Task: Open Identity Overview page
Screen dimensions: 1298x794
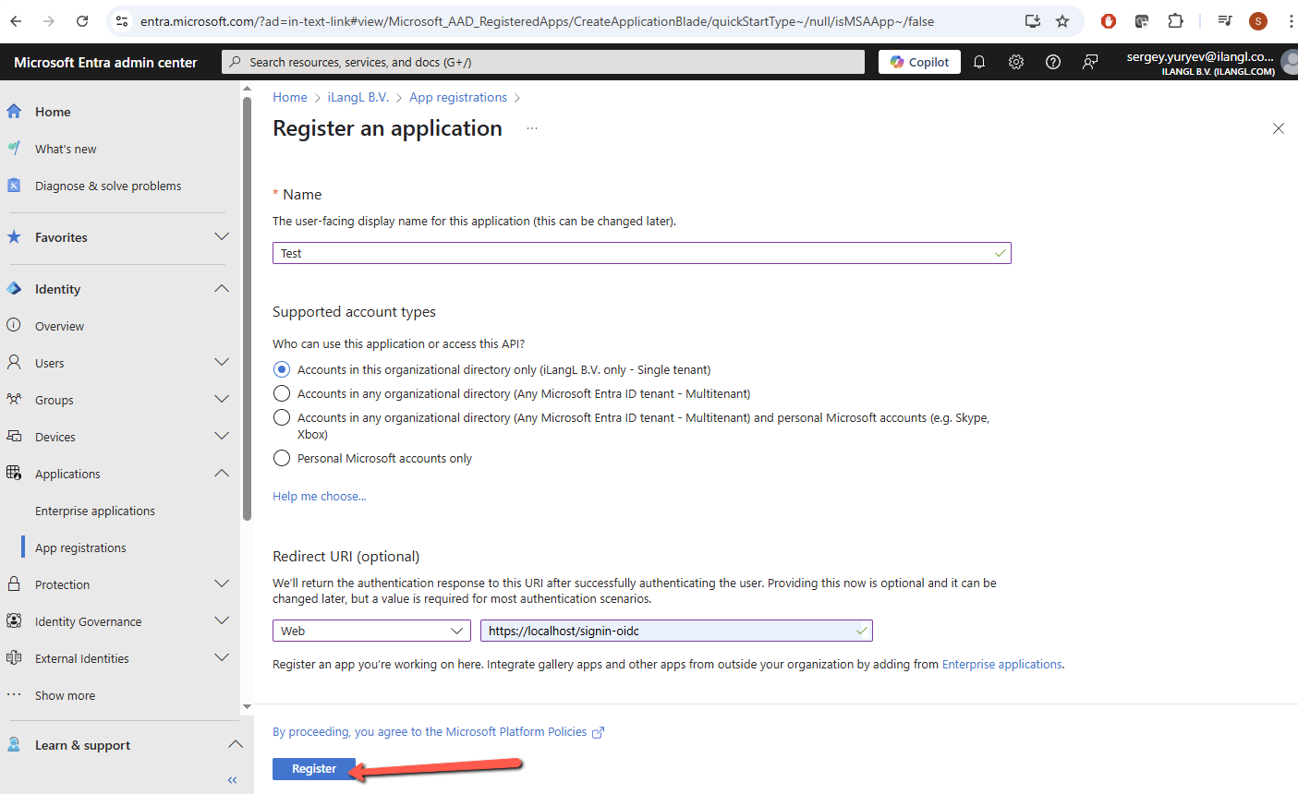Action: pyautogui.click(x=59, y=326)
